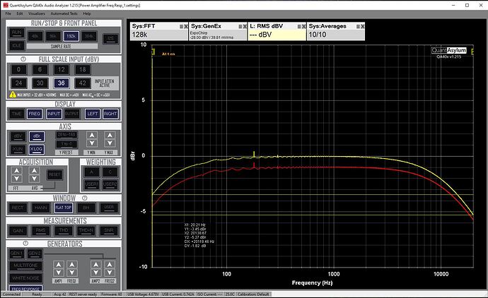Open the Automated Tests menu

point(64,13)
